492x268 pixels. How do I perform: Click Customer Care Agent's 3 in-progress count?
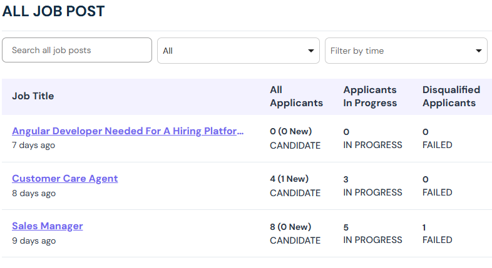pyautogui.click(x=346, y=179)
